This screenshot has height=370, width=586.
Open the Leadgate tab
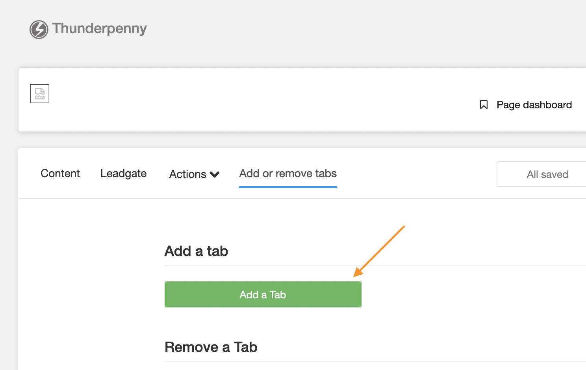(123, 174)
